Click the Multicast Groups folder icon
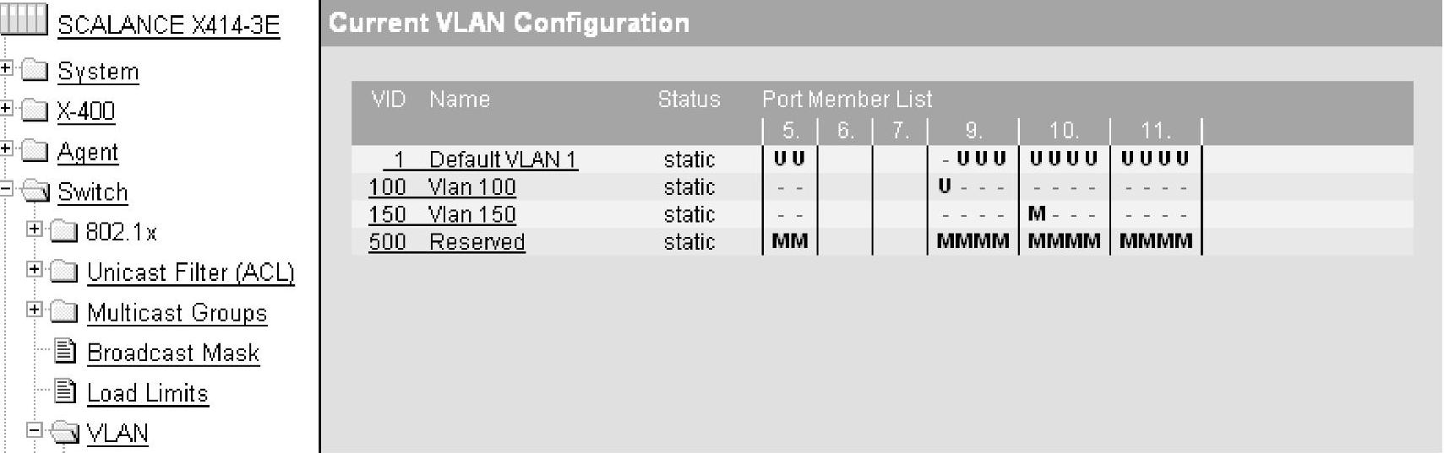Viewport: 1444px width, 453px height. tap(64, 312)
